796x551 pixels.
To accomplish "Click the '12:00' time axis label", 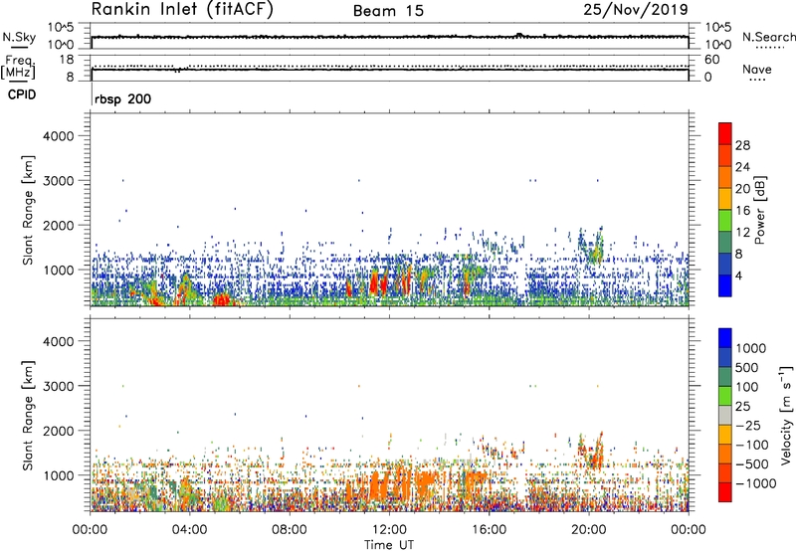I will tap(389, 530).
